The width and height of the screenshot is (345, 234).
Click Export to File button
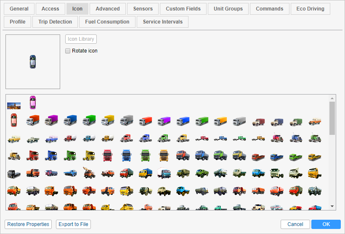point(73,224)
